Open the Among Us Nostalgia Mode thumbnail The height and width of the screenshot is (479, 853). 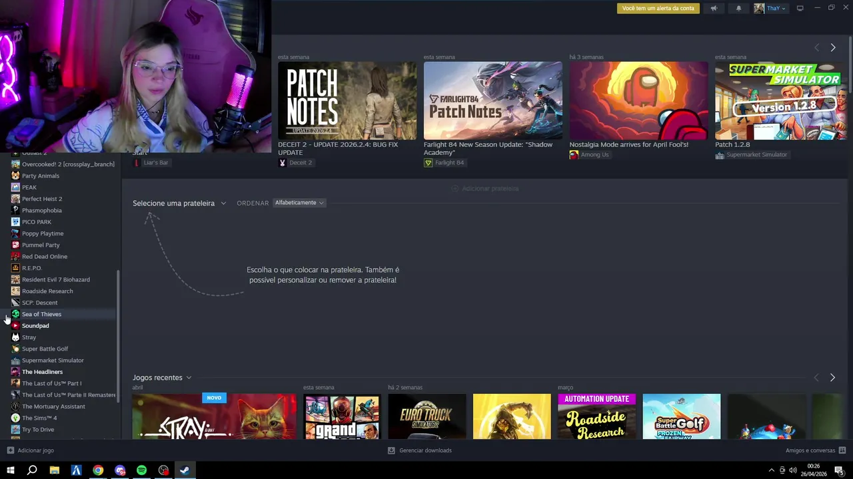pos(638,100)
